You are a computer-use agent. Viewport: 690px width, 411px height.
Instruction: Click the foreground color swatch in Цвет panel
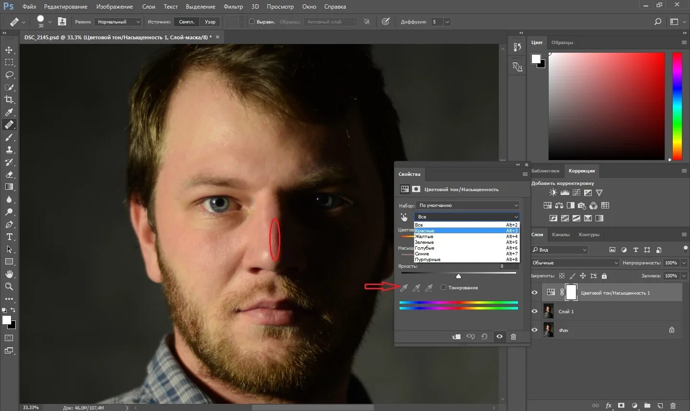tap(536, 59)
